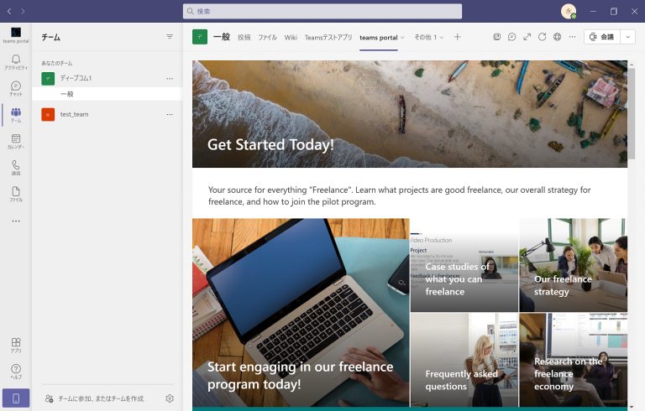The width and height of the screenshot is (645, 411).
Task: Filter teams list with filter icon
Action: click(170, 37)
